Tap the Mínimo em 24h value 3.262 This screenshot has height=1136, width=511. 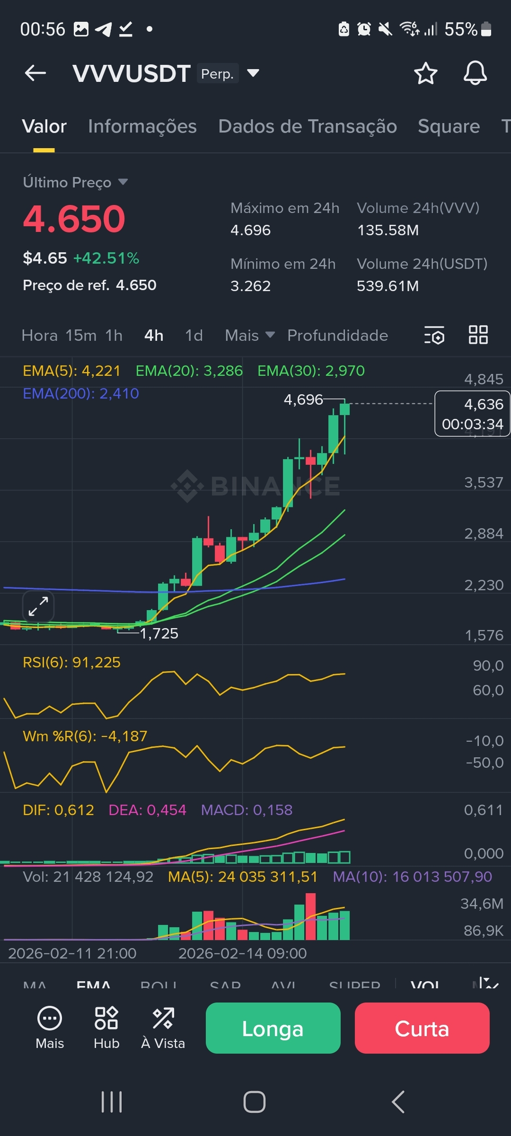[x=250, y=286]
